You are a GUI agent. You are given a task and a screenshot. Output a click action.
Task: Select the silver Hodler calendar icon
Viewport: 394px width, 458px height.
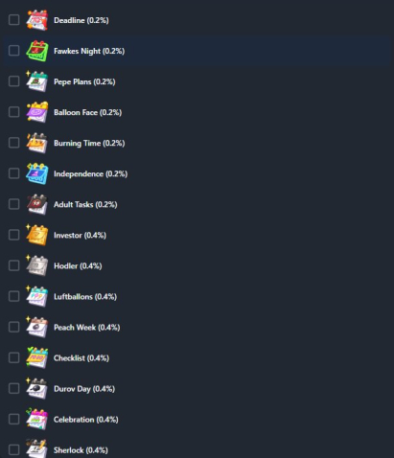pos(37,265)
